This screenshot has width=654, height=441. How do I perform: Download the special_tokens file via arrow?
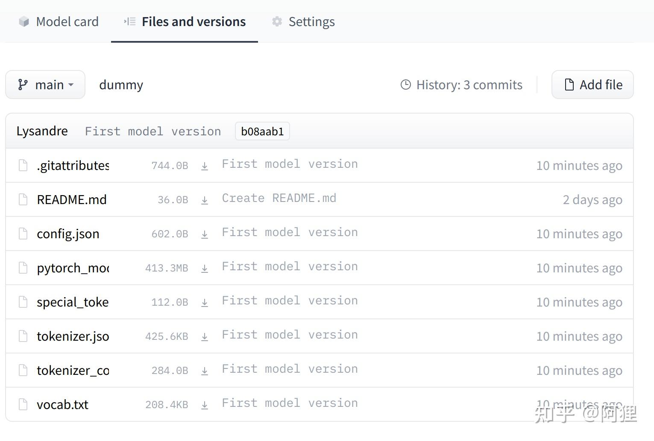[x=205, y=303]
